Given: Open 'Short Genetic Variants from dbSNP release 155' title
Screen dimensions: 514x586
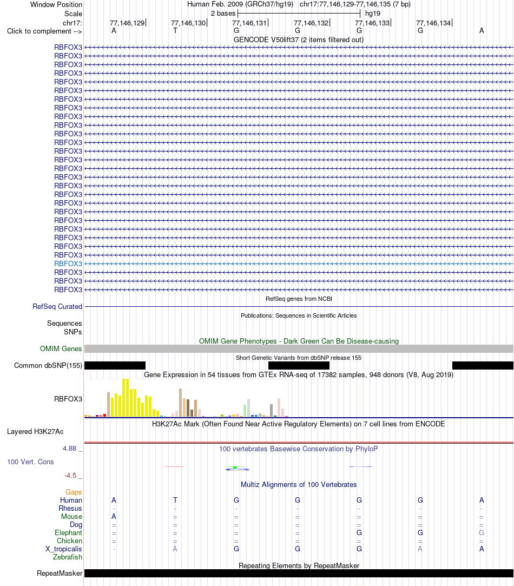Looking at the screenshot, I should pyautogui.click(x=299, y=358).
